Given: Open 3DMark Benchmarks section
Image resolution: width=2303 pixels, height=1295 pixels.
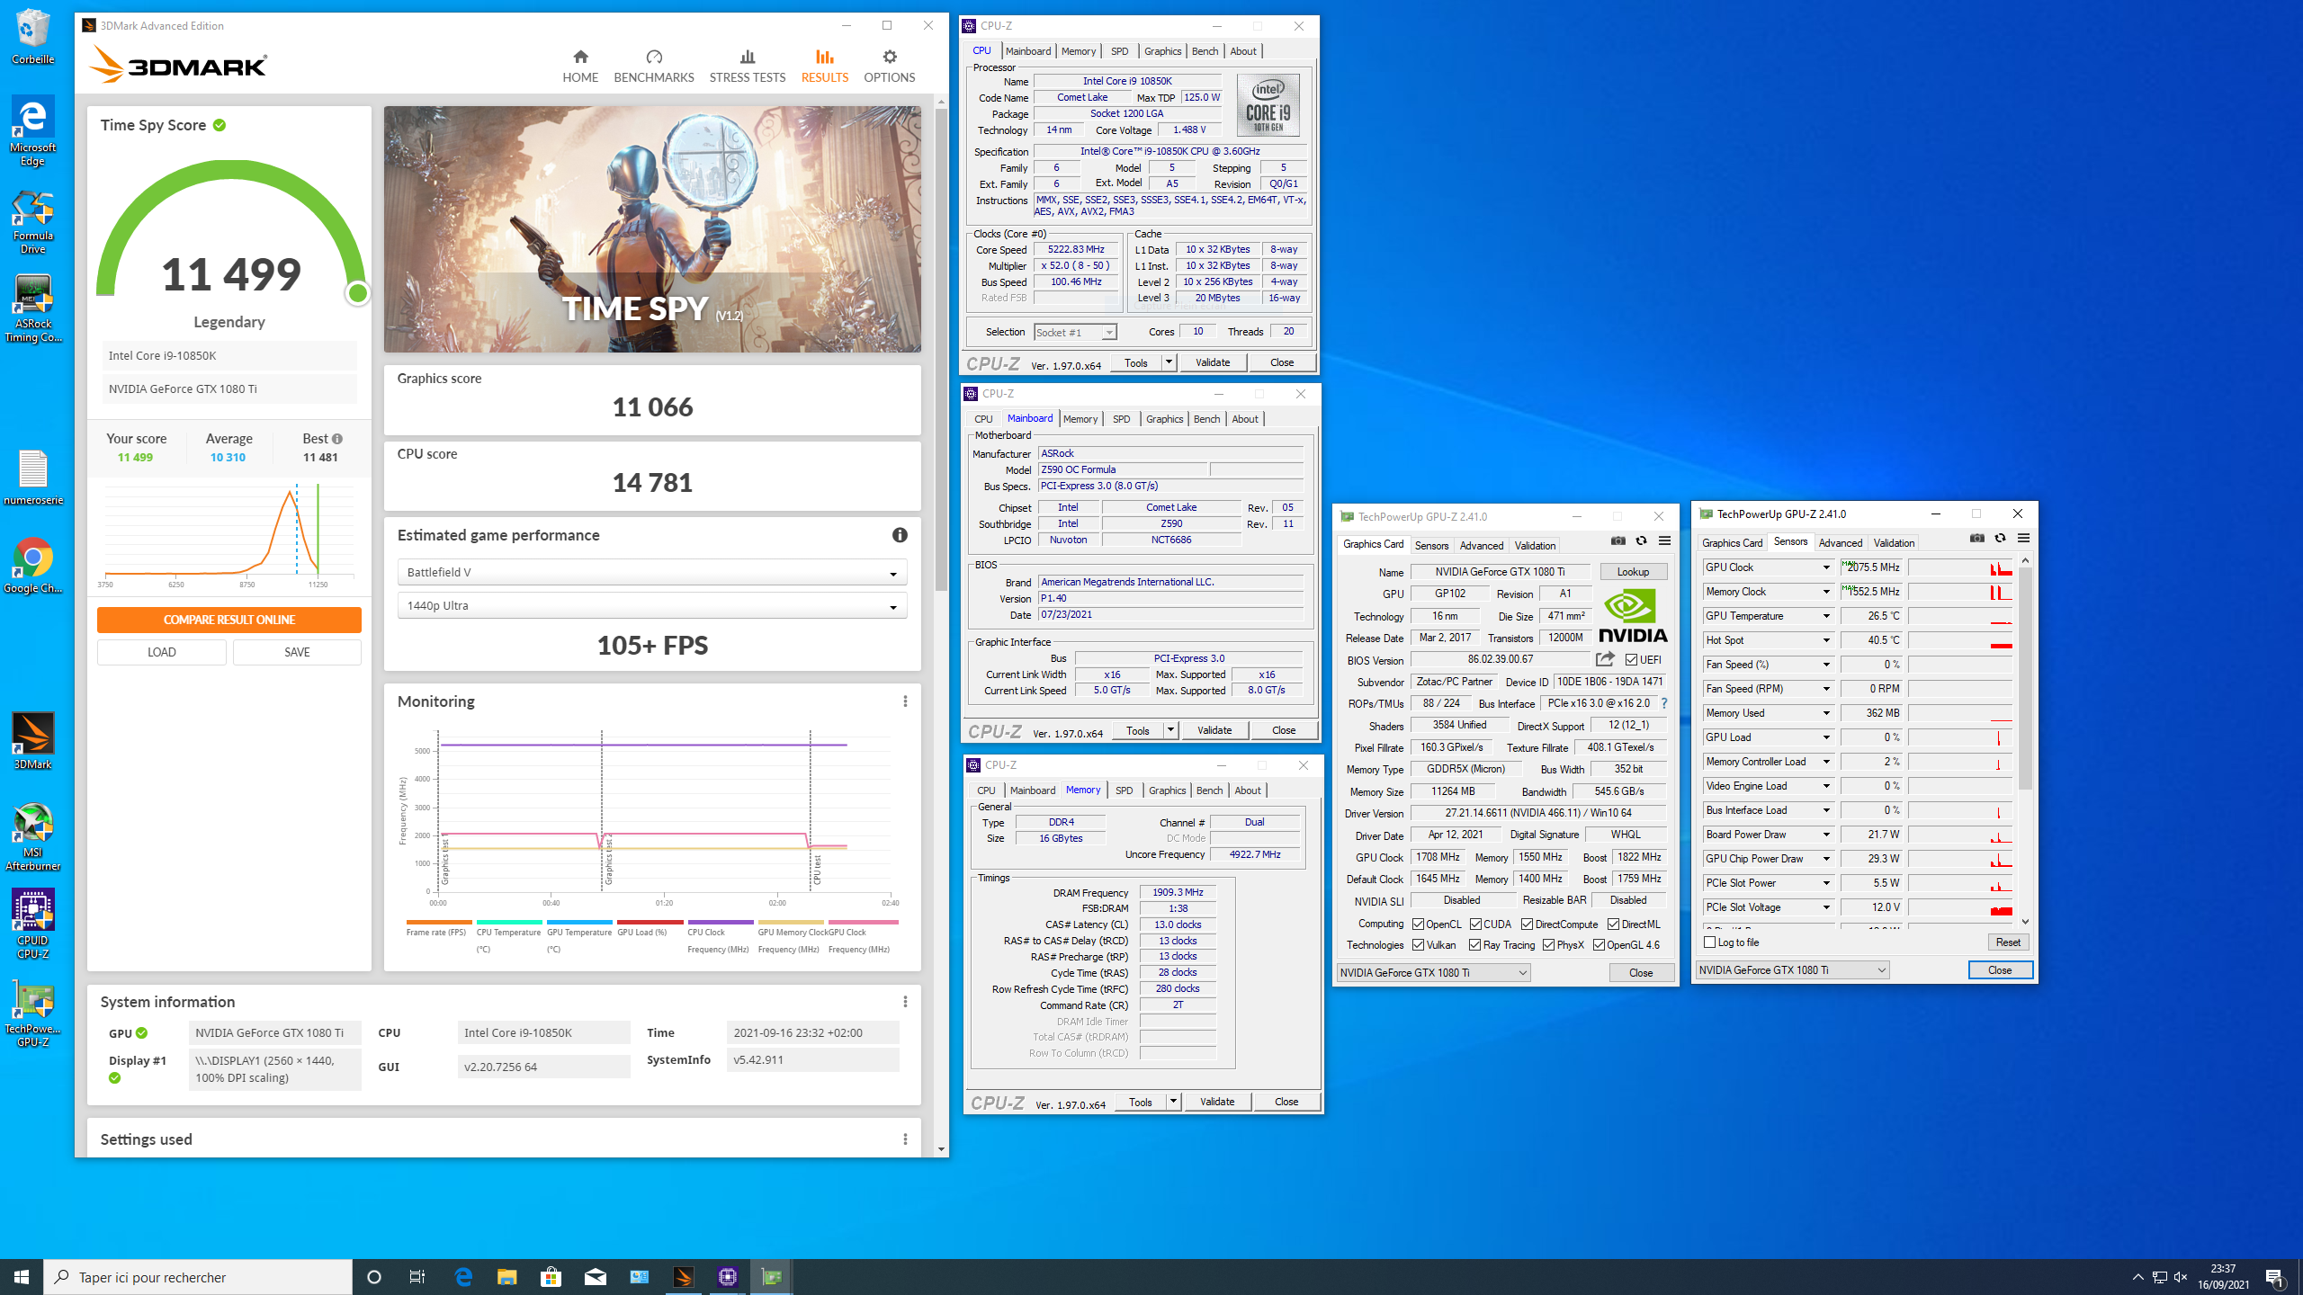Looking at the screenshot, I should click(x=654, y=67).
